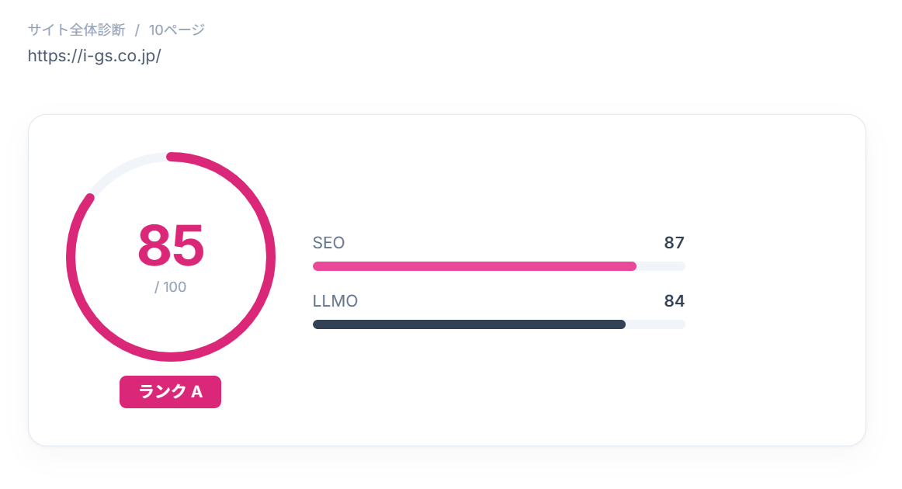Viewport: 902px width, 489px height.
Task: Click unfilled gray end of SEO bar
Action: [x=661, y=266]
